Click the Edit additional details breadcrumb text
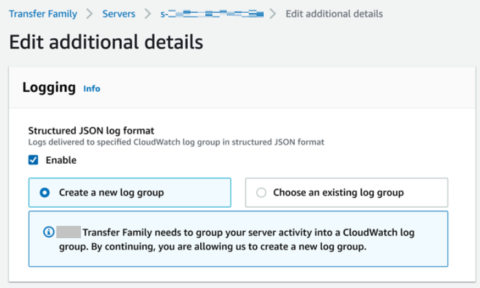 tap(334, 14)
